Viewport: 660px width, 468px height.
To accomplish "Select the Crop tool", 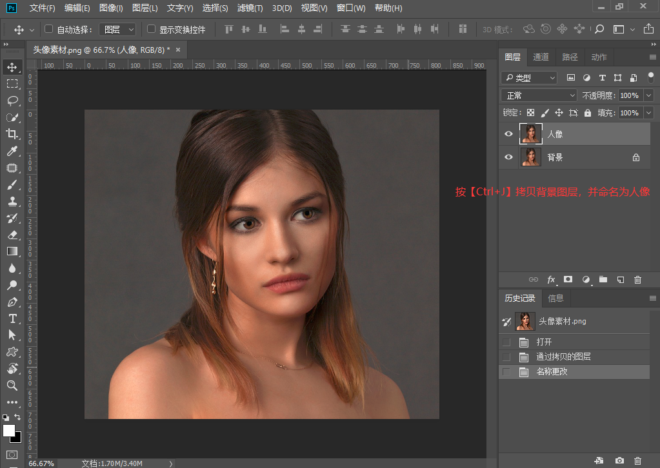I will (12, 133).
